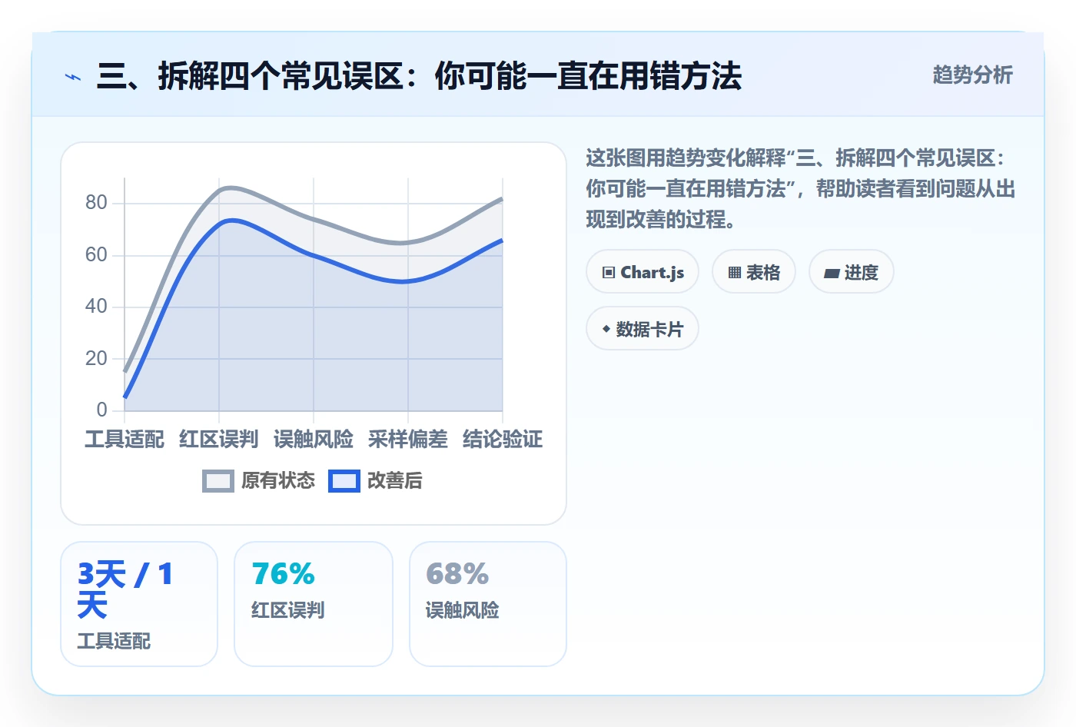Click the bar icon in the 进度 chip

(832, 274)
